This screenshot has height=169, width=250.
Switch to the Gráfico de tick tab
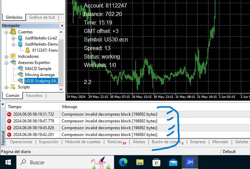42,17
